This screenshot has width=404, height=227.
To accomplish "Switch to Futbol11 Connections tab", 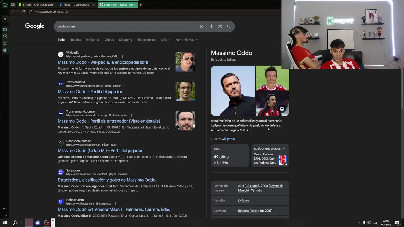I will coord(78,5).
